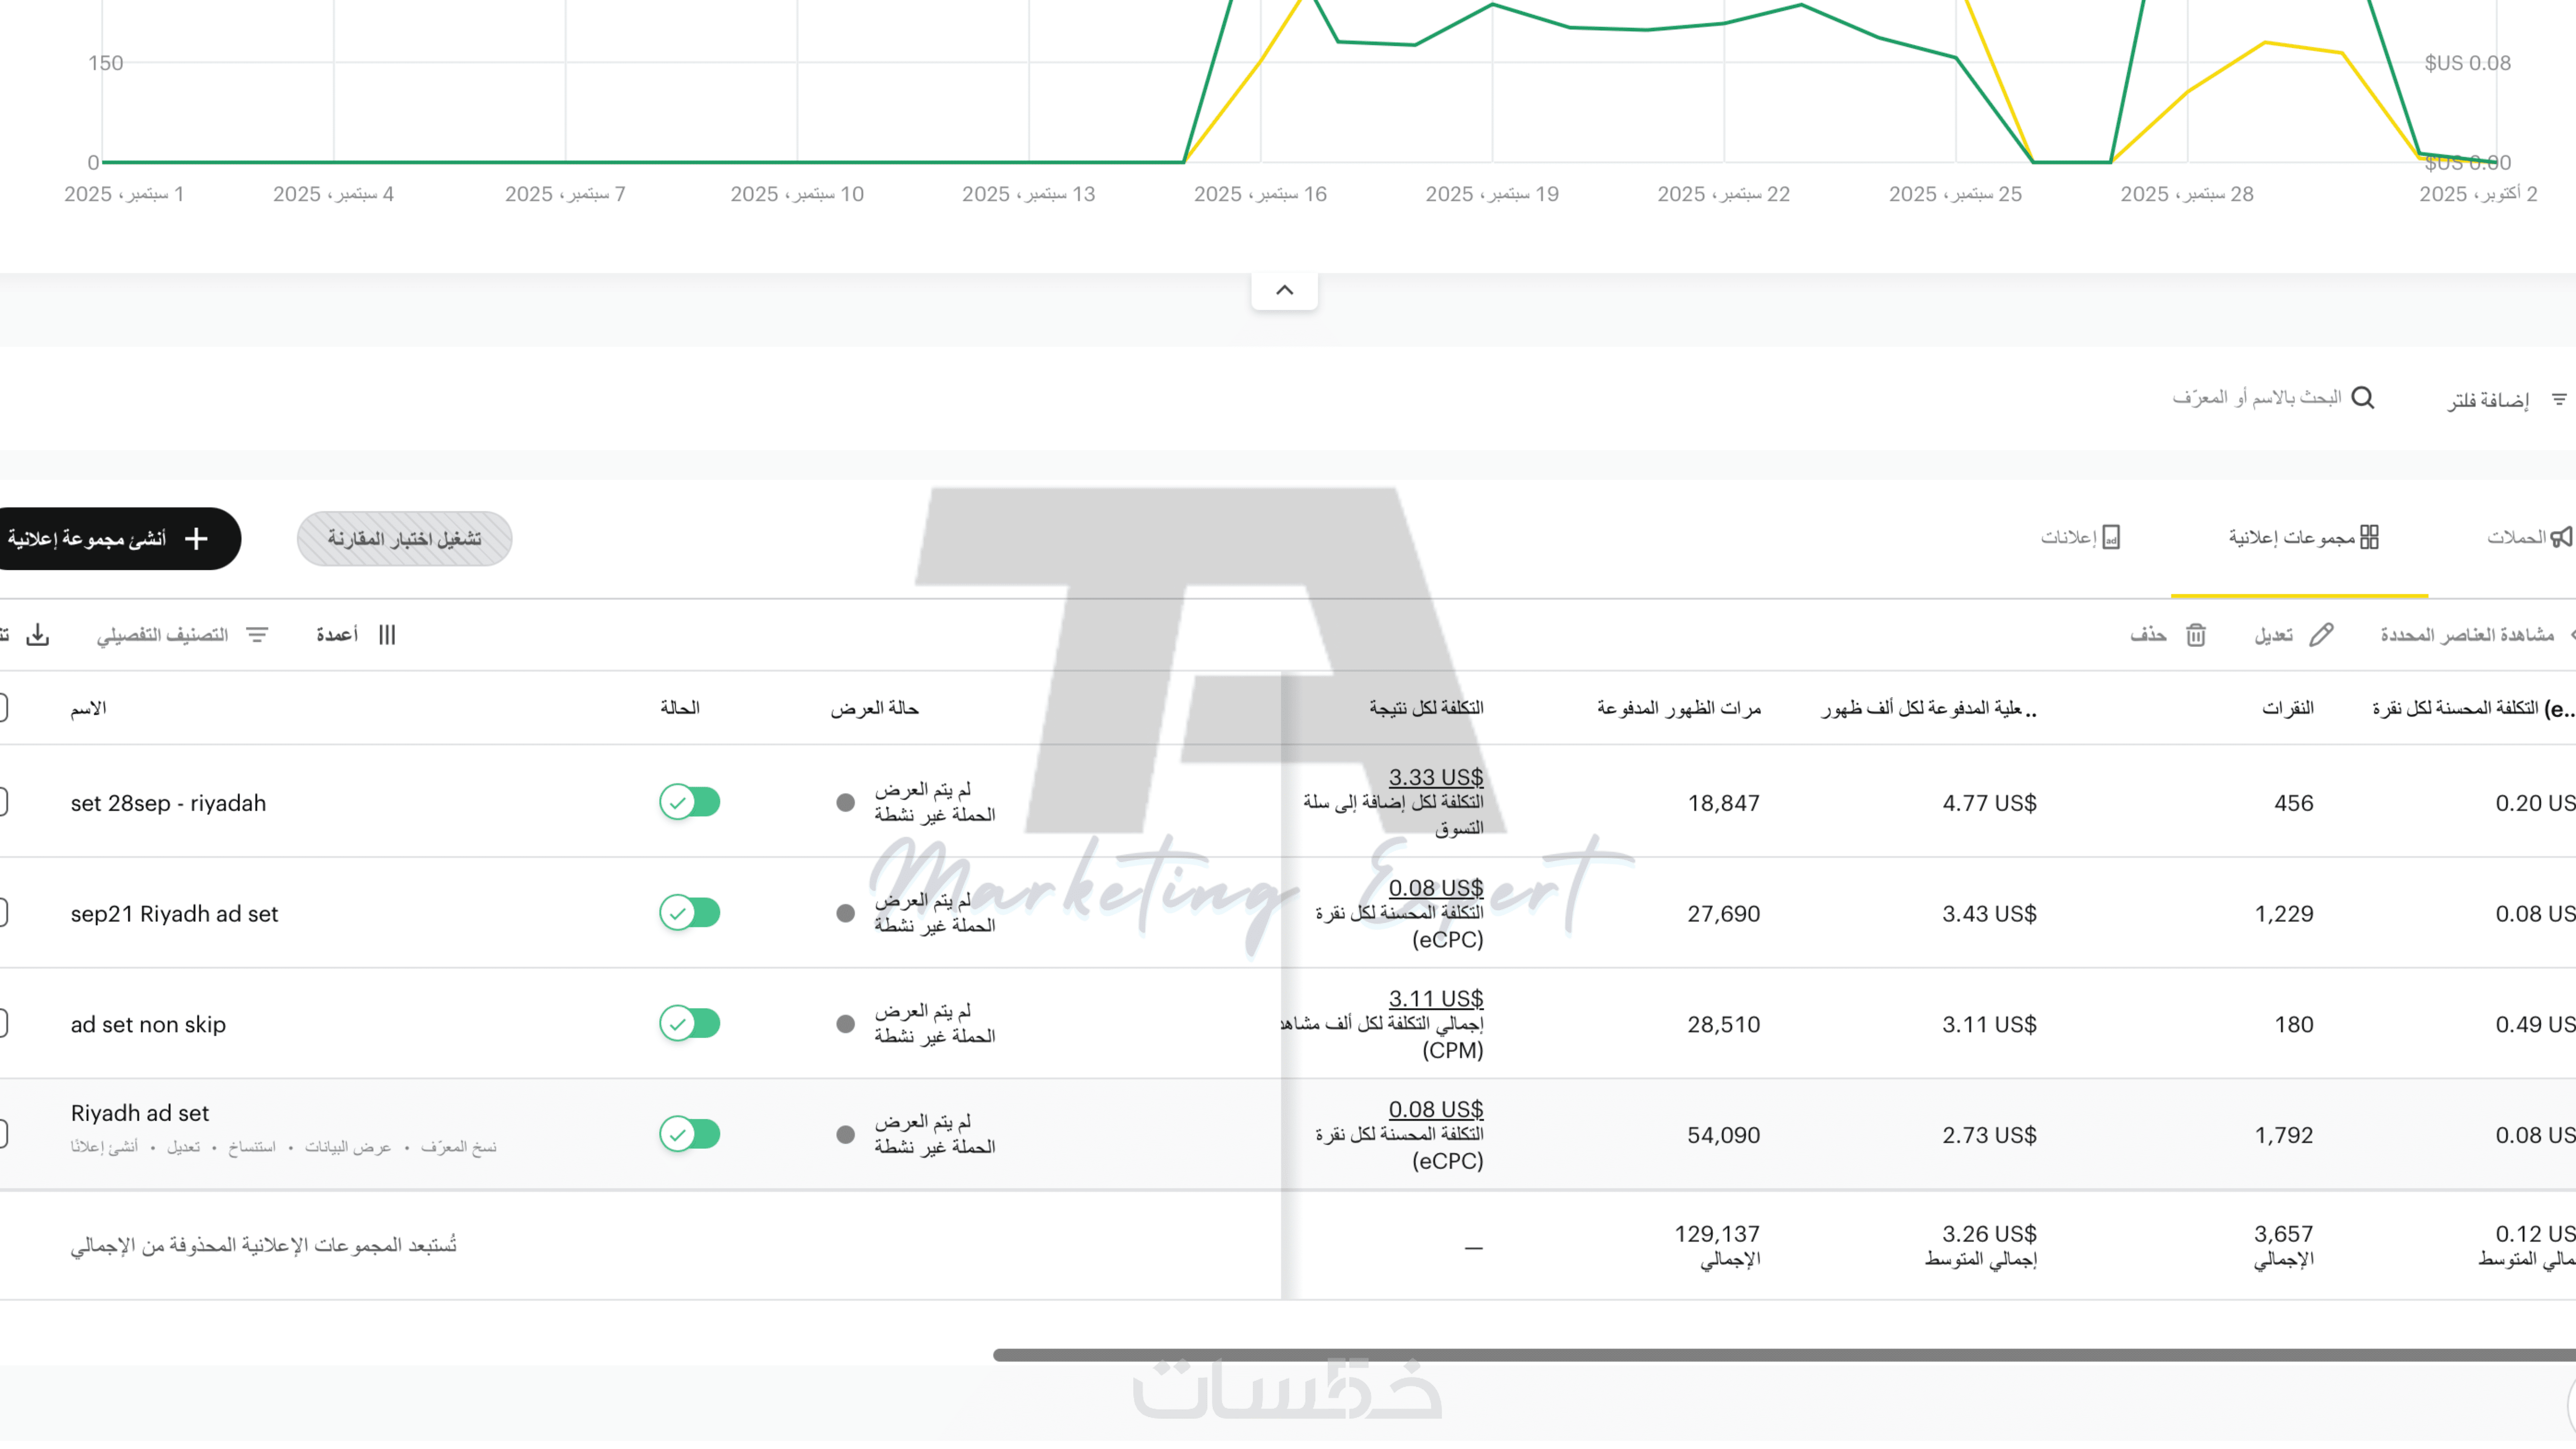
Task: Click the 4.77 US$ CPM value
Action: tap(1989, 803)
